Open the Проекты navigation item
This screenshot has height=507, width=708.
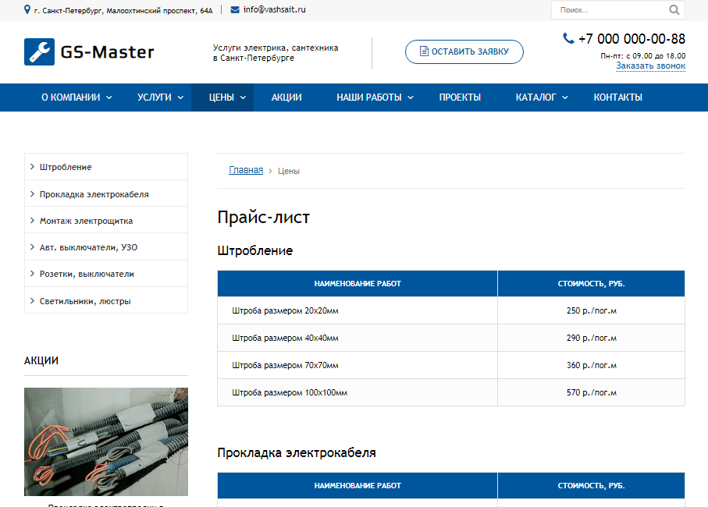pos(460,97)
